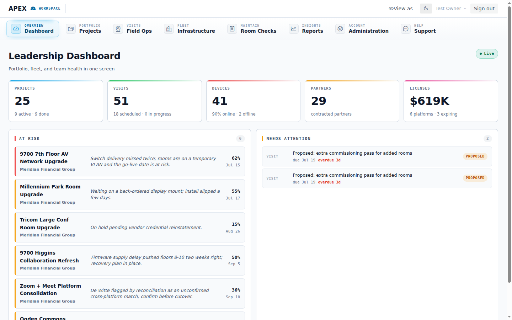Open the Test Owner user dropdown
This screenshot has width=512, height=320.
click(x=451, y=9)
